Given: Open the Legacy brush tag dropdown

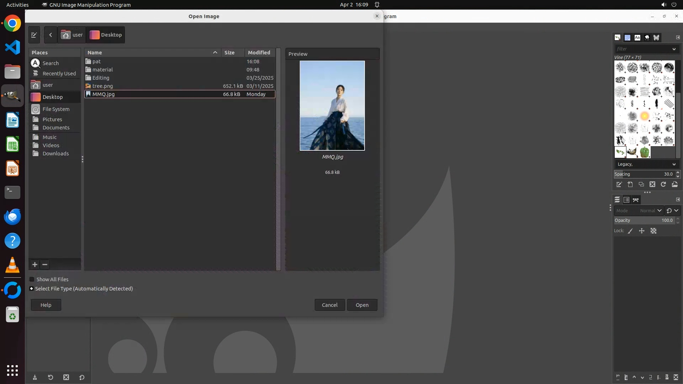Looking at the screenshot, I should pyautogui.click(x=674, y=164).
